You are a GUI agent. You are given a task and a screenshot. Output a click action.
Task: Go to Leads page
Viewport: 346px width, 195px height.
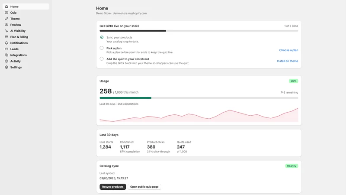pyautogui.click(x=26, y=49)
